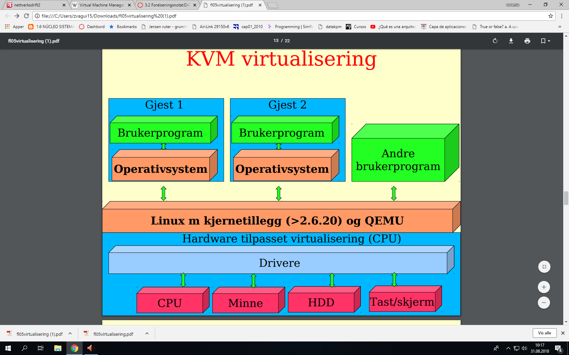569x355 pixels.
Task: Click the Chrome taskbar icon
Action: 75,348
